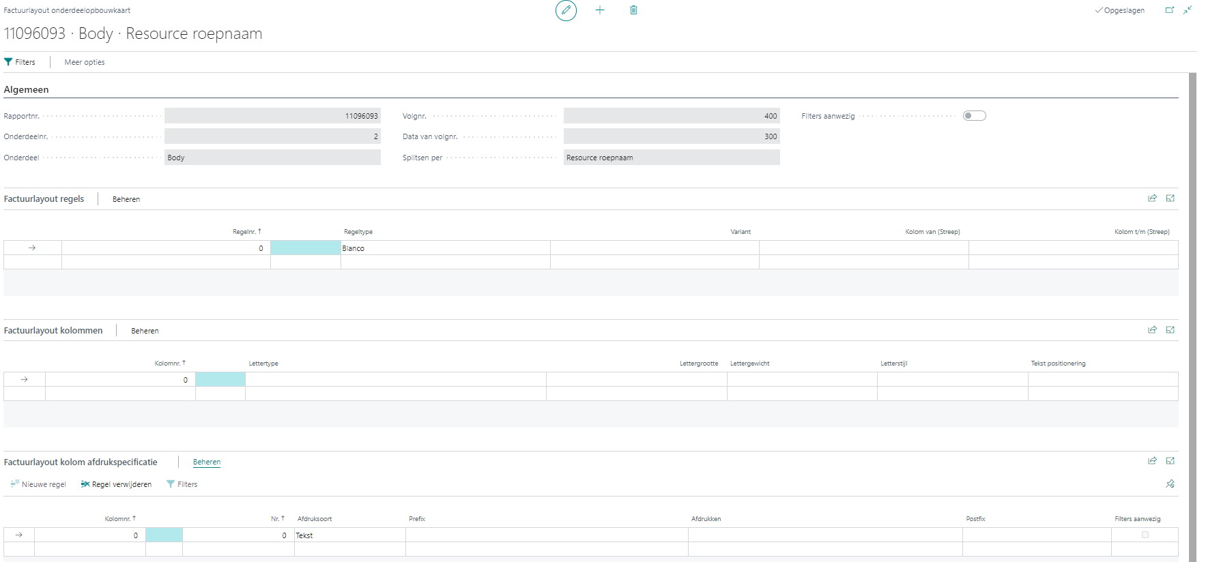Click share icon in Factuurlayout regels
The height and width of the screenshot is (562, 1206).
tap(1152, 198)
